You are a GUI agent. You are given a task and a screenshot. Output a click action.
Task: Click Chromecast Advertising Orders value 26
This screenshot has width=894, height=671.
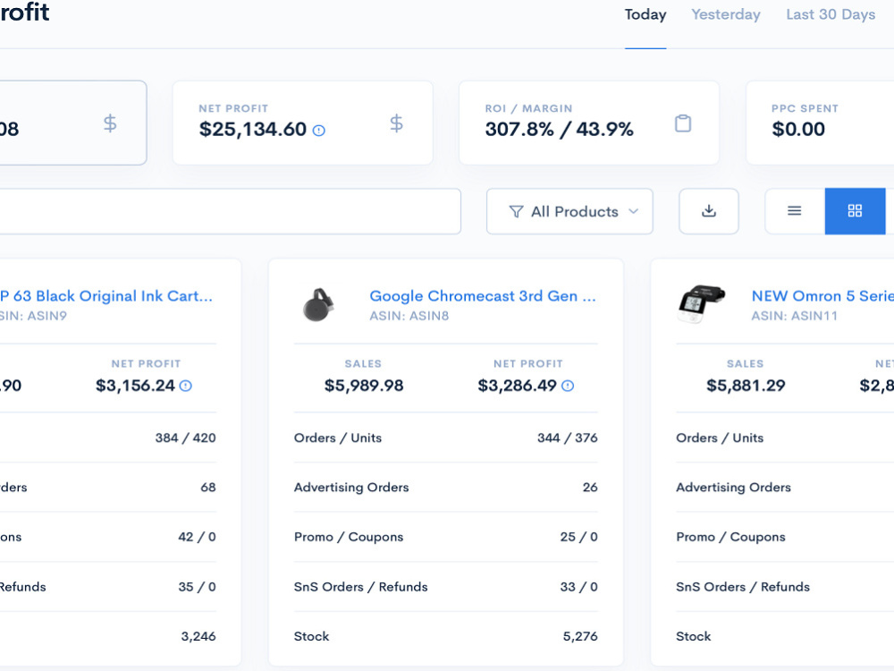coord(590,488)
